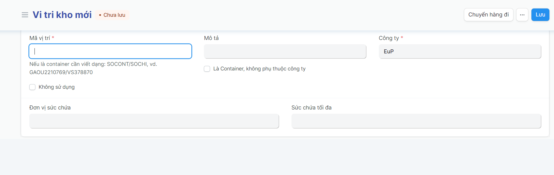The height and width of the screenshot is (175, 554).
Task: Focus the Mã vị trí input field
Action: click(x=110, y=51)
